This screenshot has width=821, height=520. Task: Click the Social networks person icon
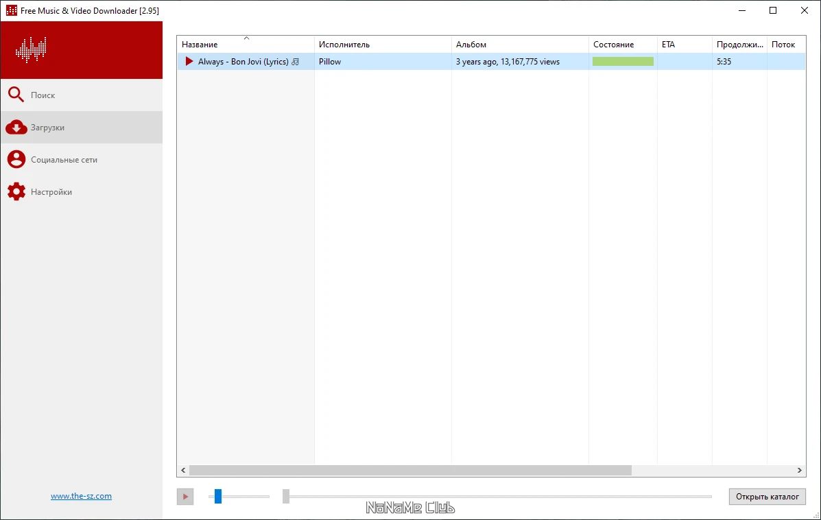(16, 159)
